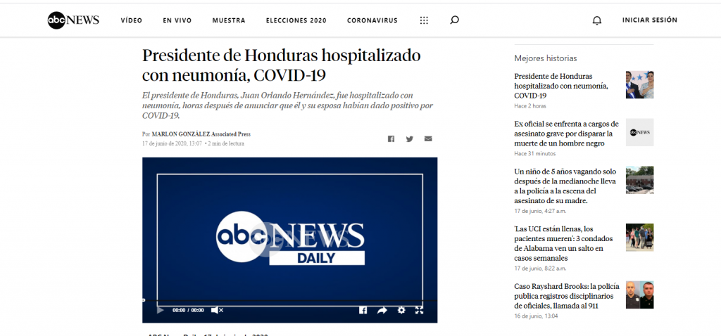Open story about ex officer murder charges
721x336 pixels.
click(x=567, y=134)
